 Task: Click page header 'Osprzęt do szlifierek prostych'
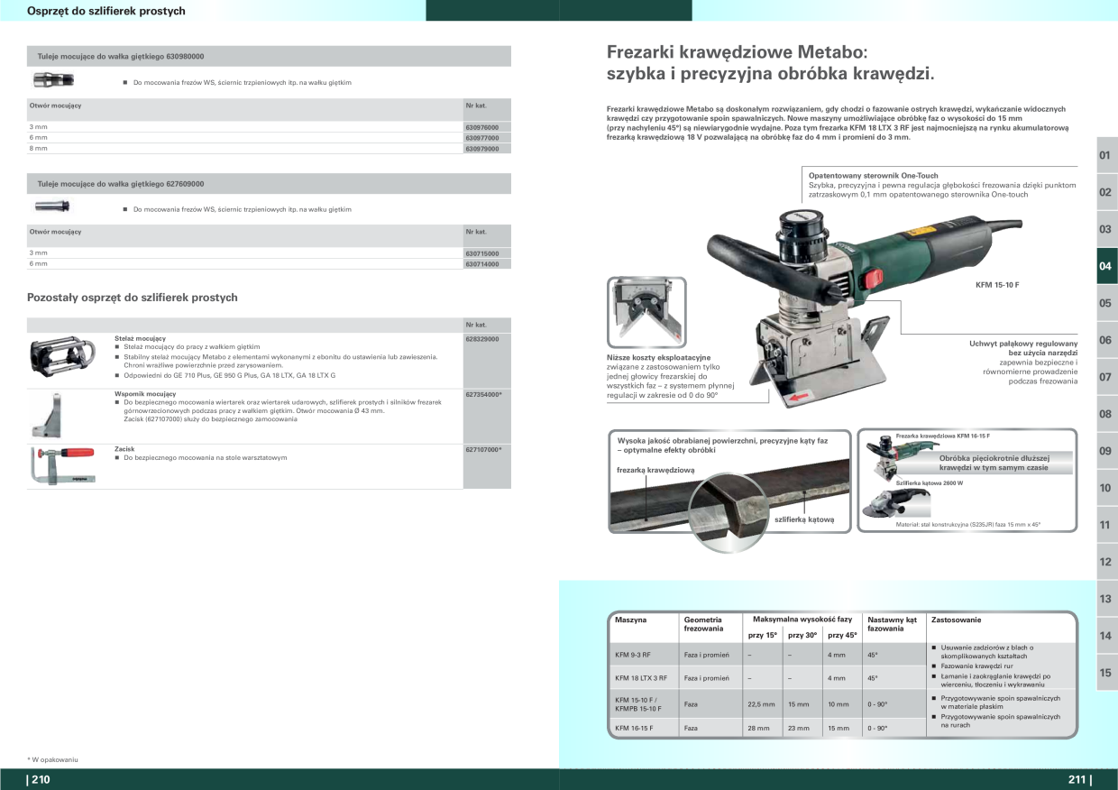(106, 11)
